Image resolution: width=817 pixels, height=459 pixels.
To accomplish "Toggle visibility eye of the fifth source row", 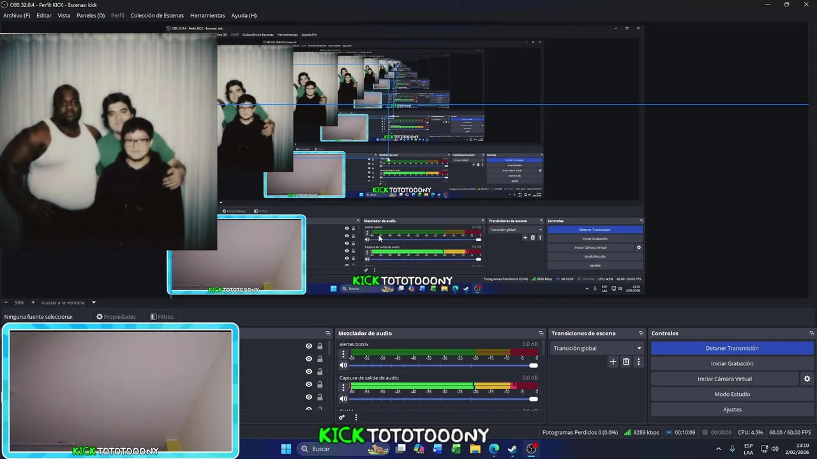I will click(309, 397).
